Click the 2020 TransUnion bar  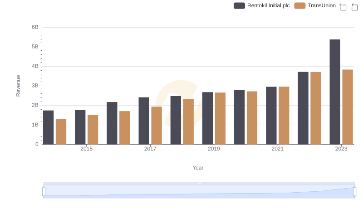(x=252, y=118)
